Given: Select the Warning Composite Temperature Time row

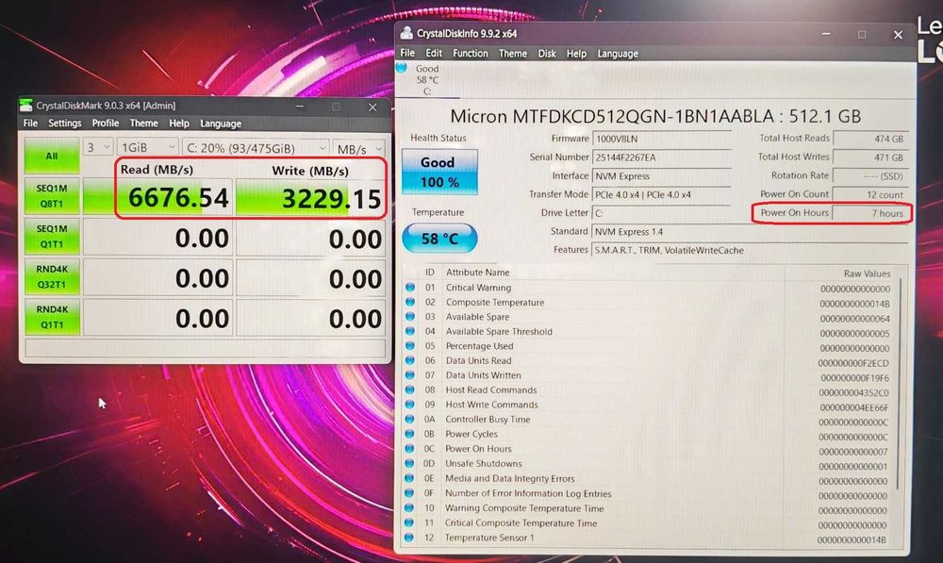Looking at the screenshot, I should [x=650, y=508].
